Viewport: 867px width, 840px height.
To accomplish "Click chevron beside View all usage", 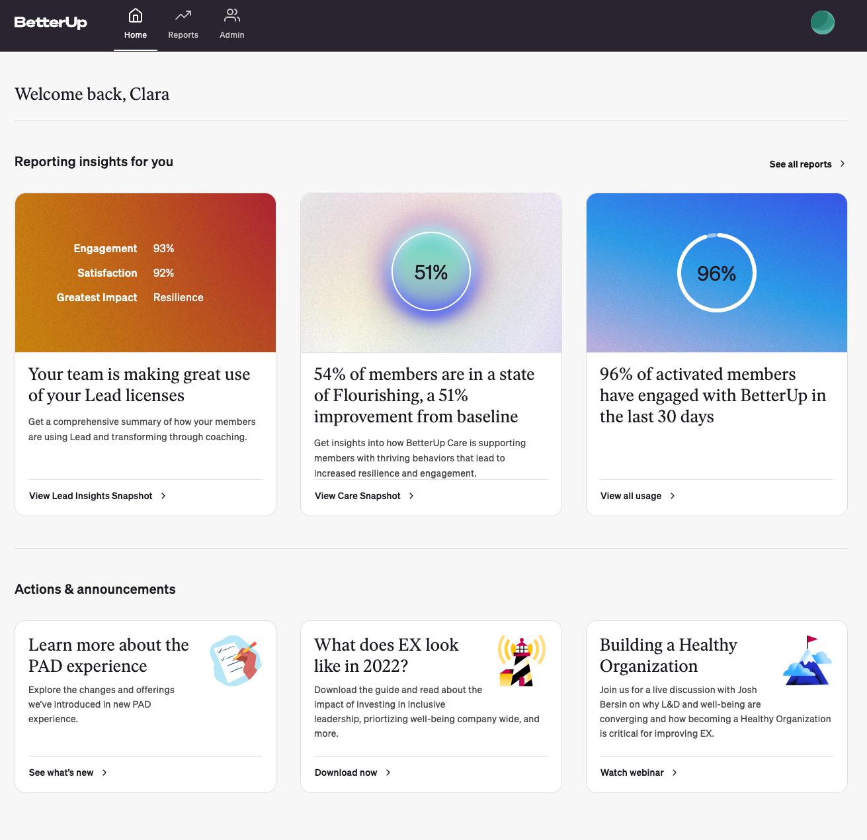I will click(673, 496).
